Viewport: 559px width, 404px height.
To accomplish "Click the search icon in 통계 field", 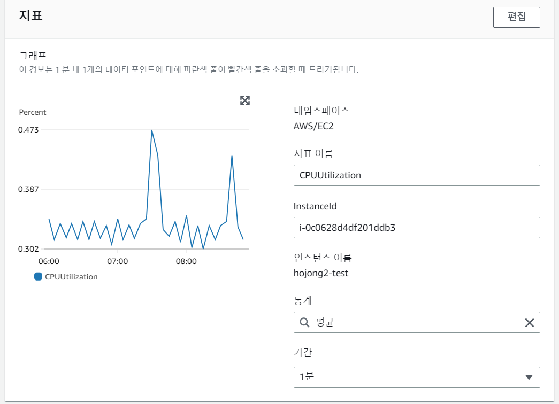I will coord(304,322).
